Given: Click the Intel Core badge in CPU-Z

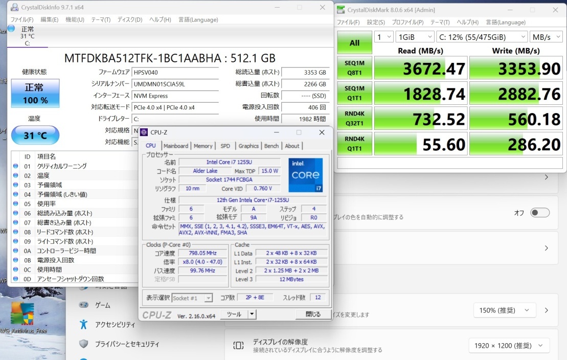Looking at the screenshot, I should tap(305, 175).
